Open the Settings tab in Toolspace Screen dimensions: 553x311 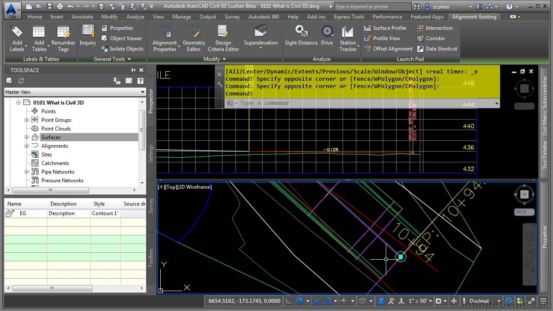[x=151, y=153]
